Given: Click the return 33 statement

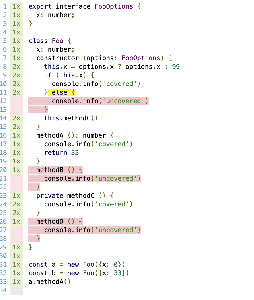Looking at the screenshot, I should (61, 153).
